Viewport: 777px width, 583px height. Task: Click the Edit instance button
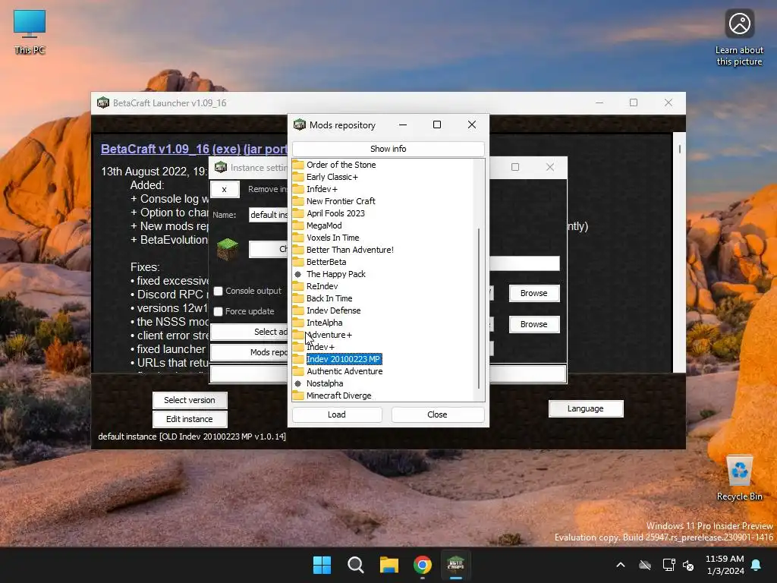(x=190, y=419)
